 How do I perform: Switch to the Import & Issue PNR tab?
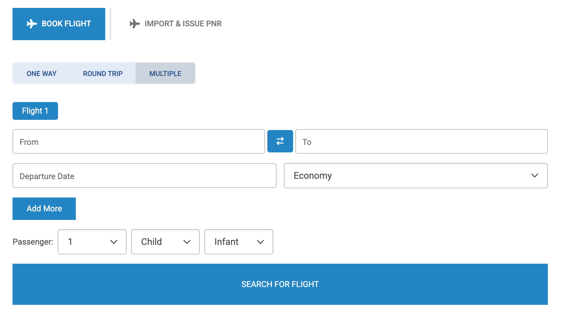click(176, 24)
